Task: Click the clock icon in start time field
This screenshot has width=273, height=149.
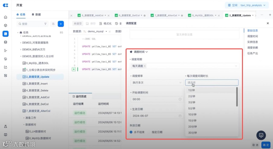Action: click(x=180, y=99)
